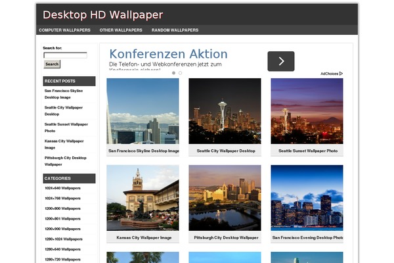This screenshot has height=263, width=394.
Task: Open the Seattle Sunset thumbnail image
Action: coord(307,111)
